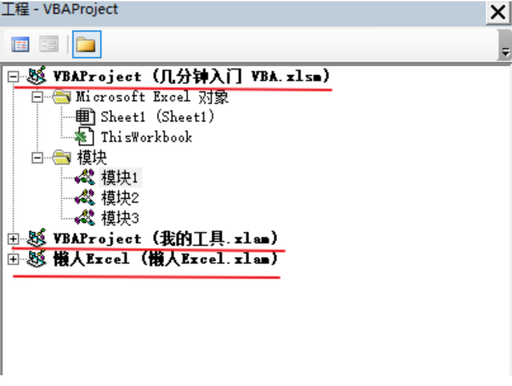Select module 模块1

click(x=120, y=177)
